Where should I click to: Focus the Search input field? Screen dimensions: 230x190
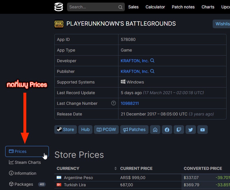[x=96, y=7]
